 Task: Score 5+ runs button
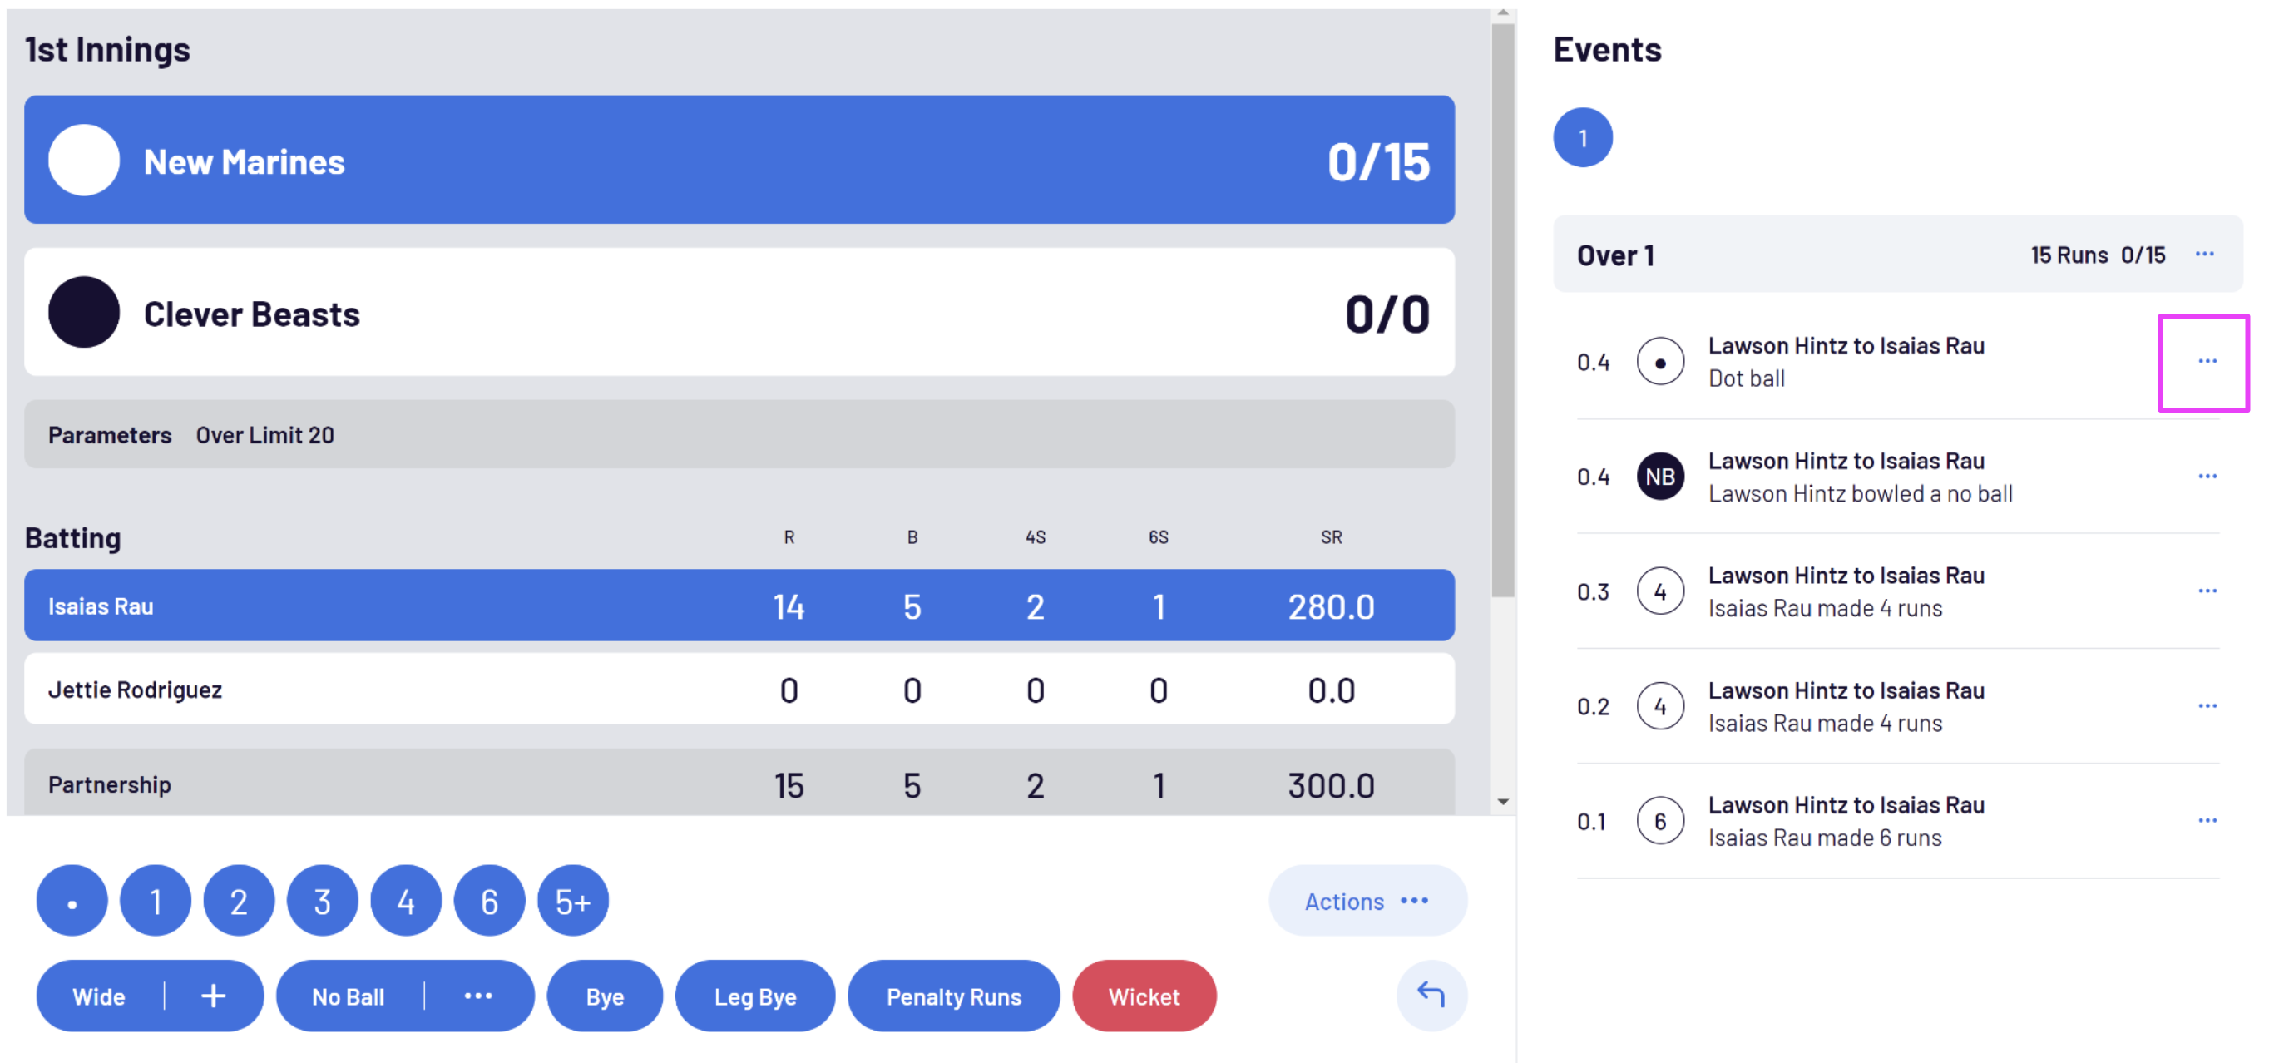572,901
